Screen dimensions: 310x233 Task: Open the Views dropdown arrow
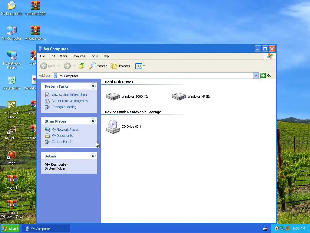pos(144,66)
